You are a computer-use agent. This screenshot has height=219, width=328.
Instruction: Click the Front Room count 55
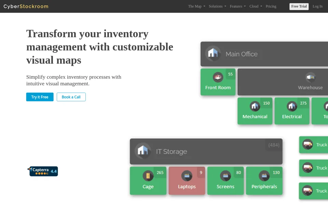(x=230, y=74)
